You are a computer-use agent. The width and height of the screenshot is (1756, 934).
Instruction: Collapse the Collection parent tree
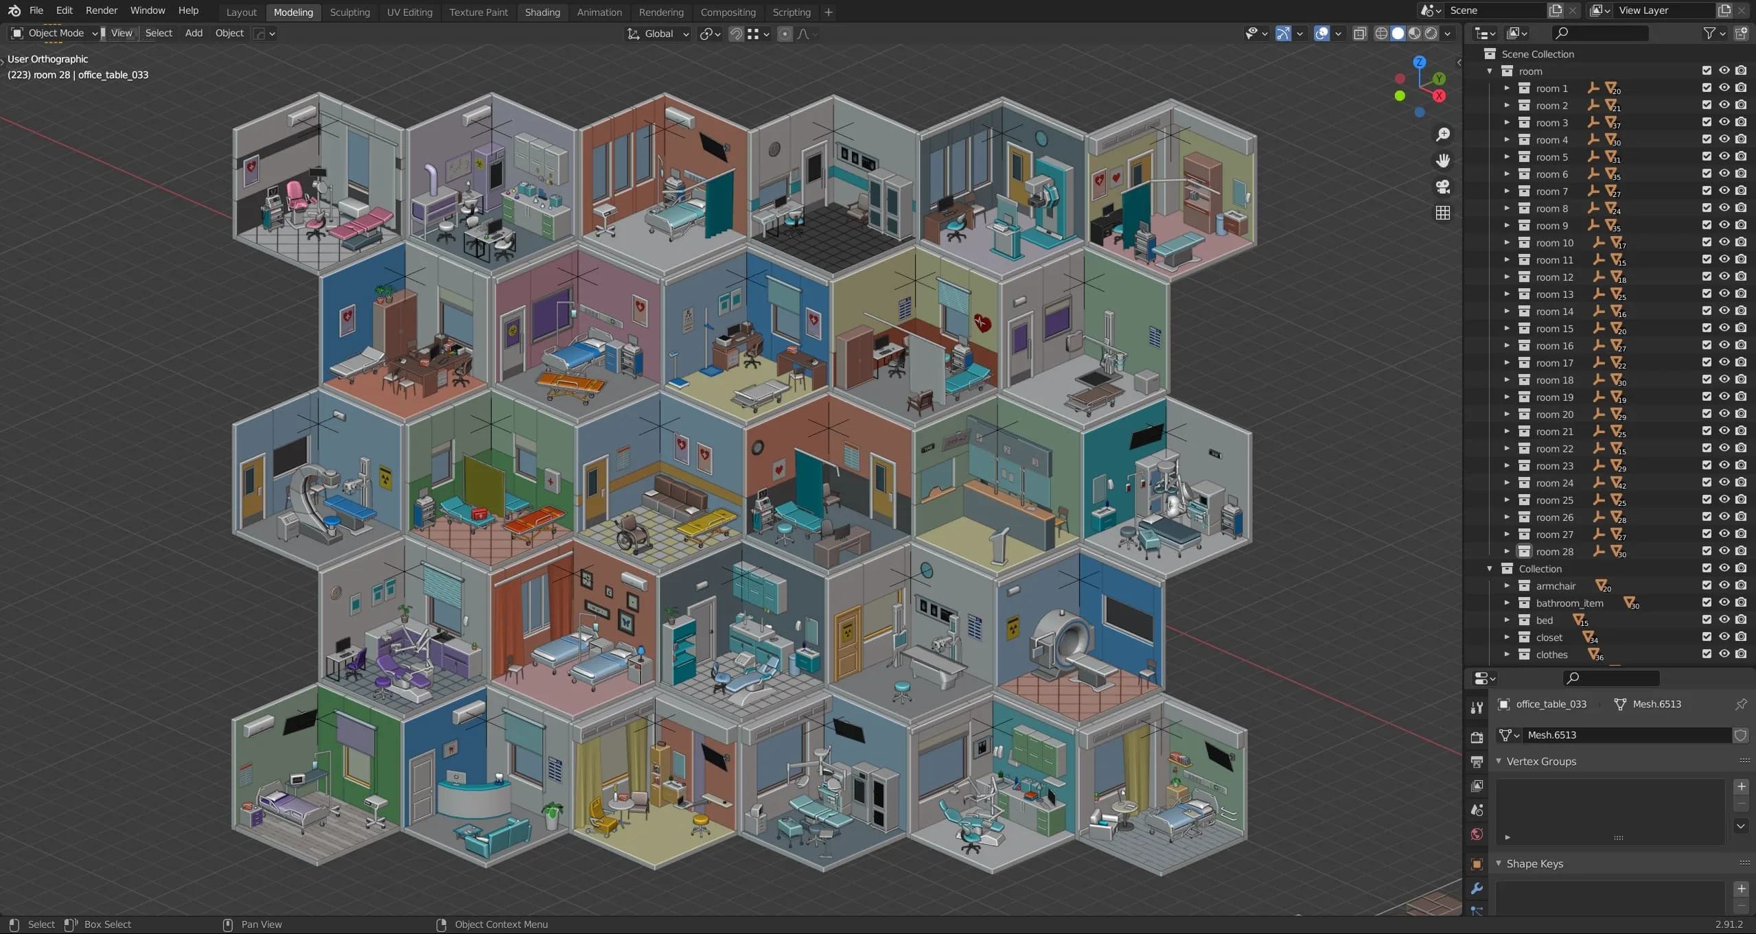tap(1490, 569)
